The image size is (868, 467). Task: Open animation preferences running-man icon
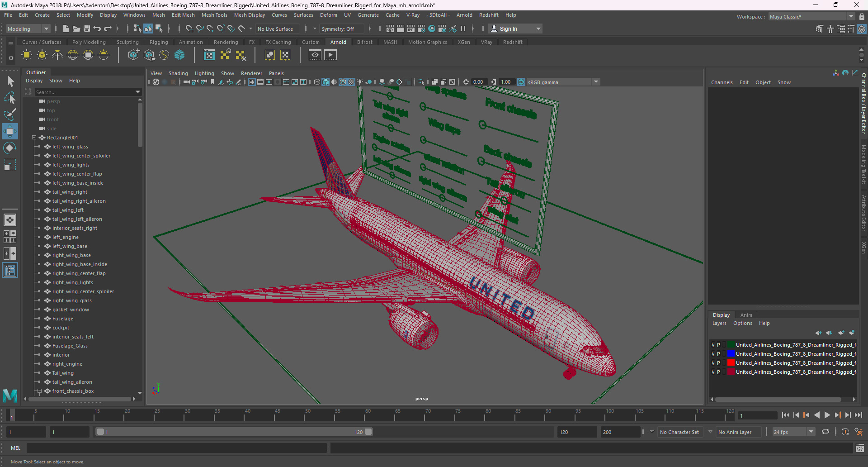tap(859, 432)
